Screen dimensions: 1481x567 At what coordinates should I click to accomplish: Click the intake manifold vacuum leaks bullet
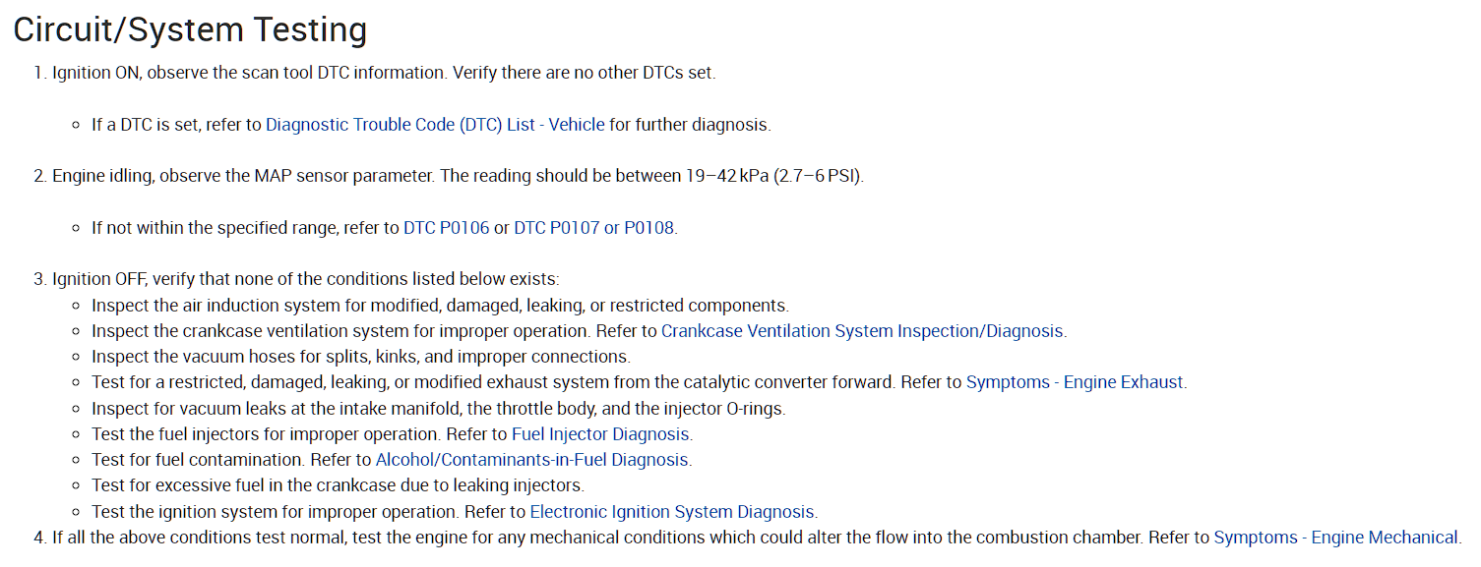(438, 408)
